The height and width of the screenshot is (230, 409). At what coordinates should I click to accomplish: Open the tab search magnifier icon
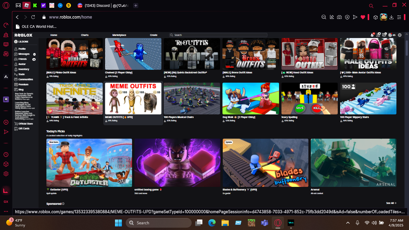(x=371, y=6)
